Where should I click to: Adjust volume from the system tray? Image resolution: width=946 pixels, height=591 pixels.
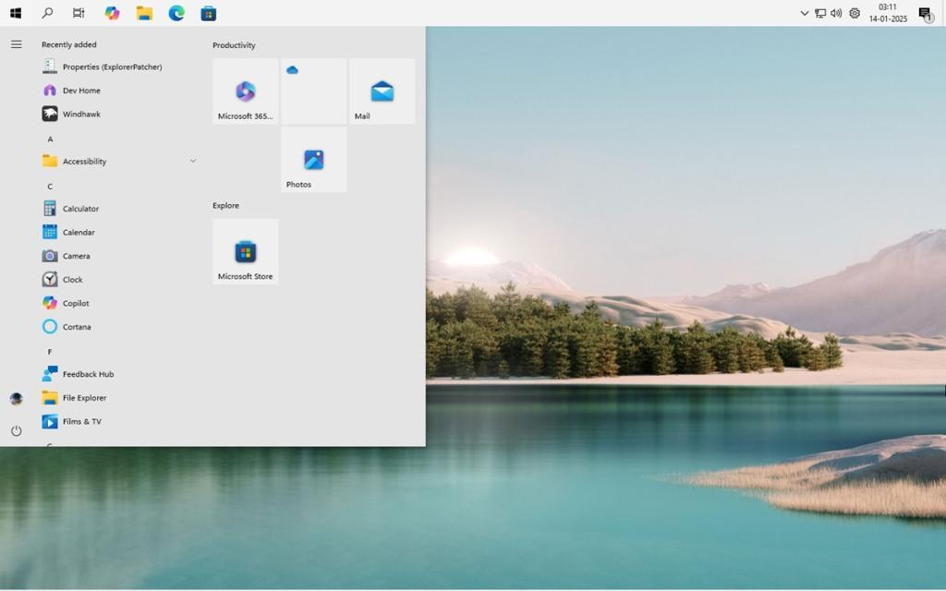click(835, 14)
